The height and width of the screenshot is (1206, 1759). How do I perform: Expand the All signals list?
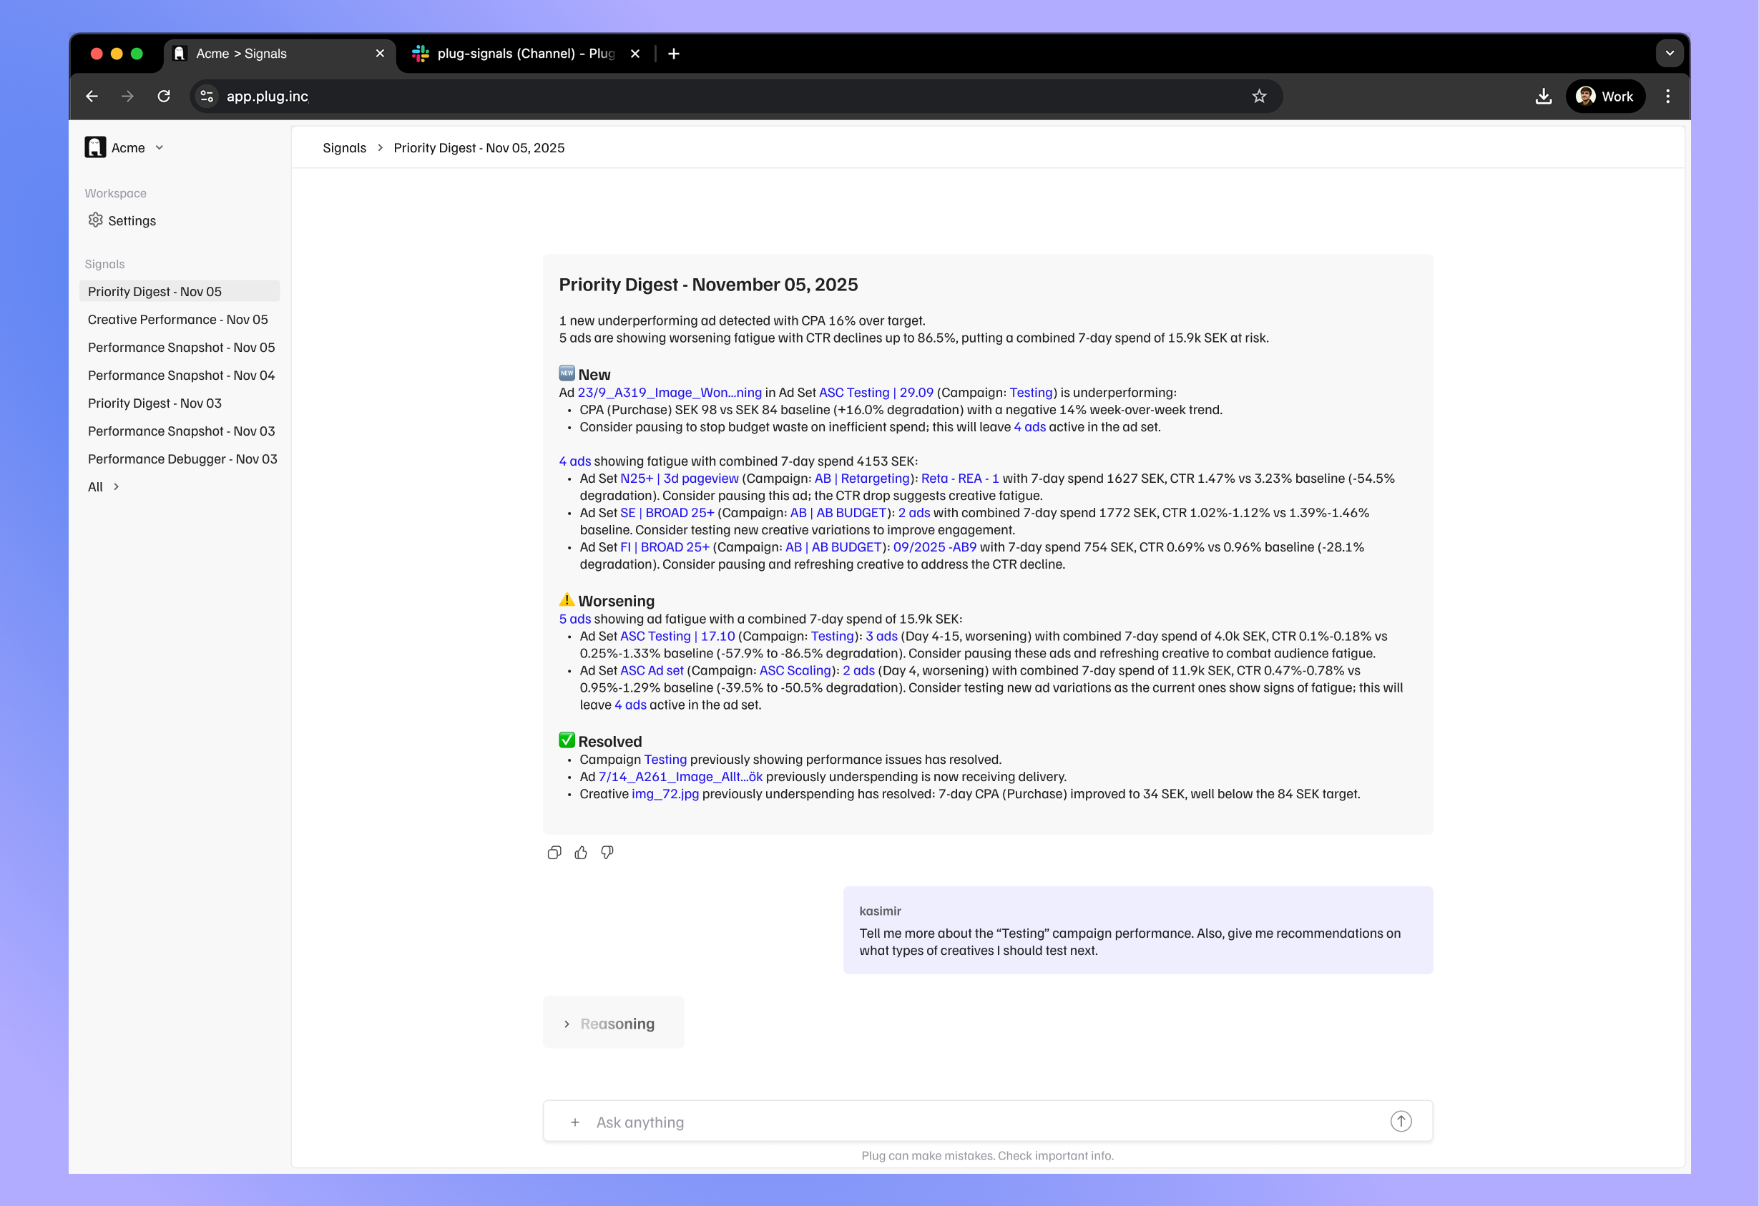click(104, 487)
